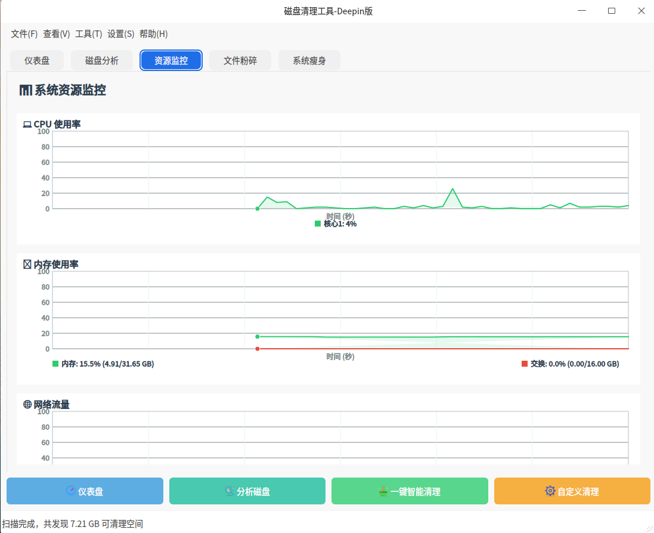Image resolution: width=654 pixels, height=533 pixels.
Task: Click the green start dot on CPU line
Action: click(x=258, y=209)
